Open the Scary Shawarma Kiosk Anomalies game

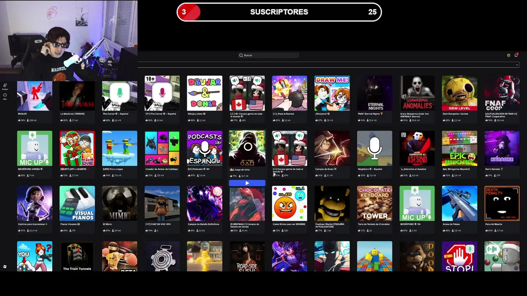click(417, 93)
